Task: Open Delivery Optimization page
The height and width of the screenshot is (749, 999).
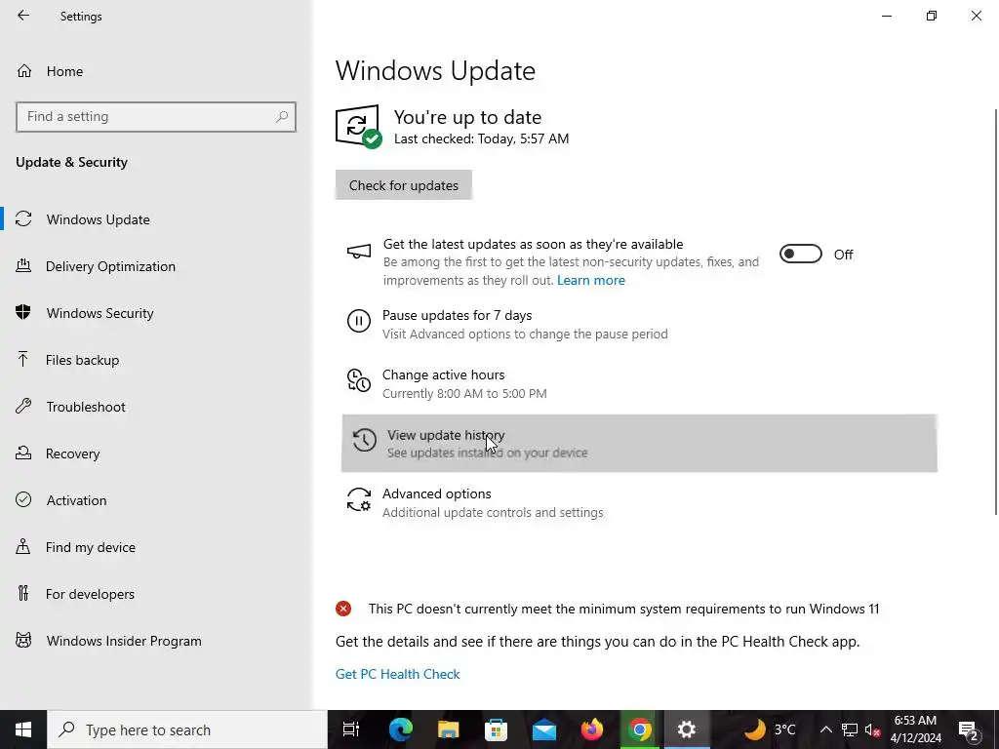Action: 110,266
